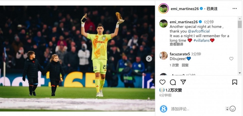This screenshot has width=243, height=116.
Task: Open facuzarate5 profile picture
Action: click(164, 56)
